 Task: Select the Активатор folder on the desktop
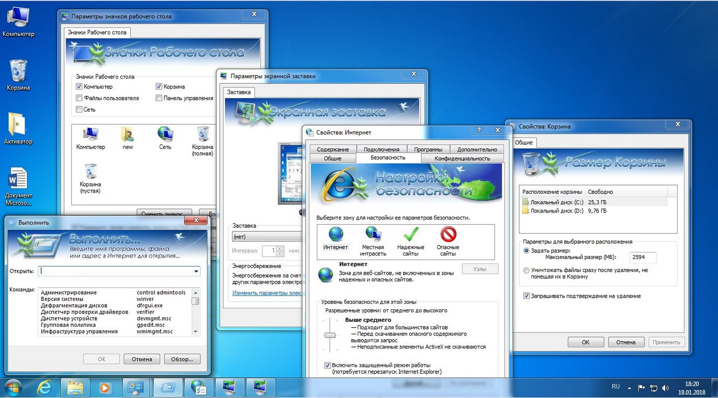click(x=18, y=128)
